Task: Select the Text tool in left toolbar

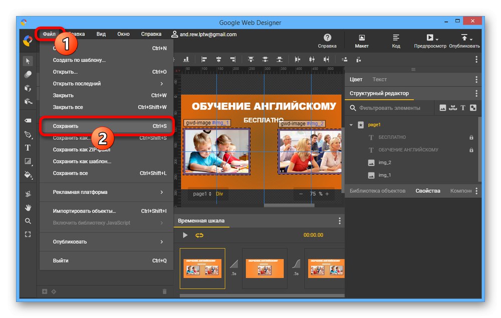Action: tap(28, 148)
